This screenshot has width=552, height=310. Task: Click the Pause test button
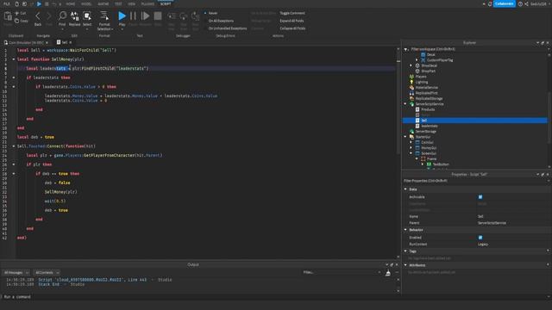[x=133, y=15]
